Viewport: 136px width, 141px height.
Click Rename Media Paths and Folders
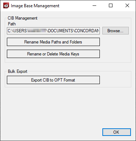(53, 42)
